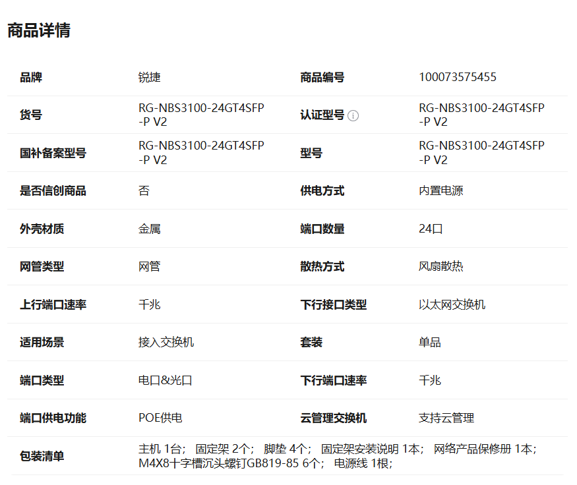577x485 pixels.
Task: Click the 是否信创商品 label
Action: click(53, 191)
